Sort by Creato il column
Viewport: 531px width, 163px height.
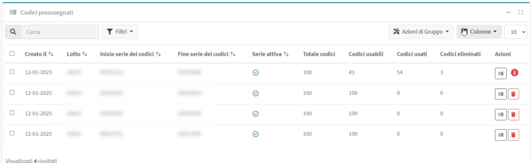39,54
